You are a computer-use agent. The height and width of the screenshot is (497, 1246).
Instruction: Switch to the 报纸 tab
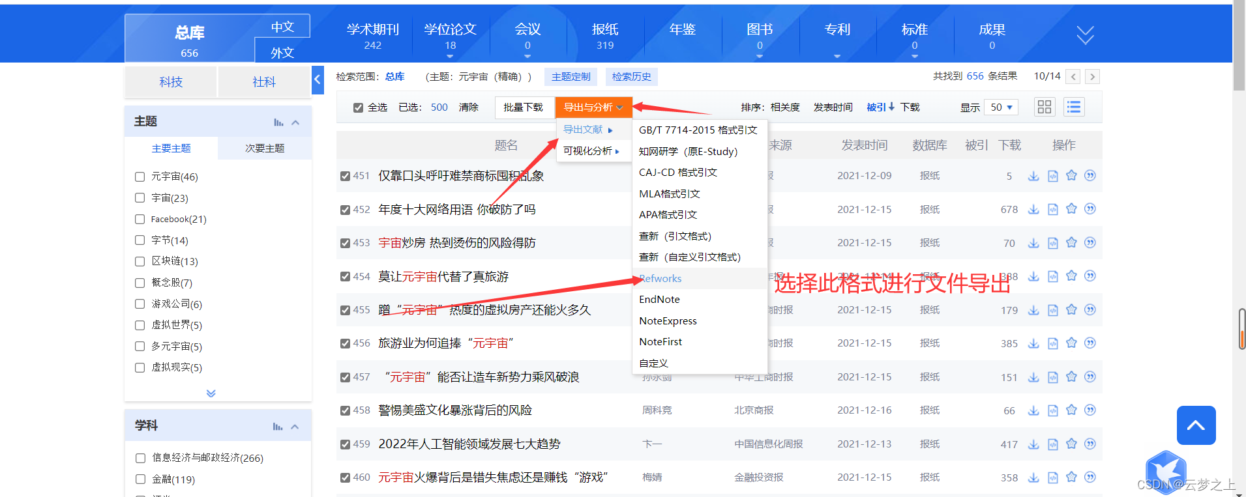(x=605, y=36)
